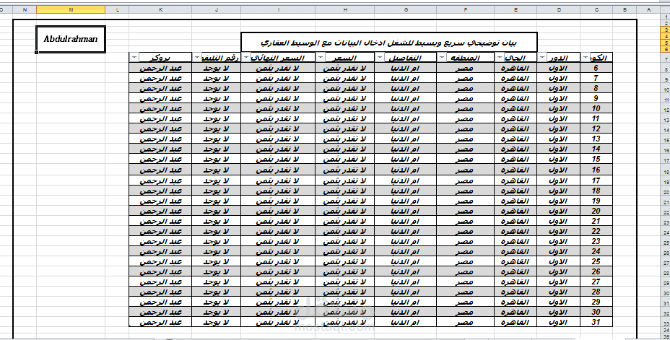Viewport: 670px width, 340px height.
Task: Select column D header
Action: click(559, 10)
